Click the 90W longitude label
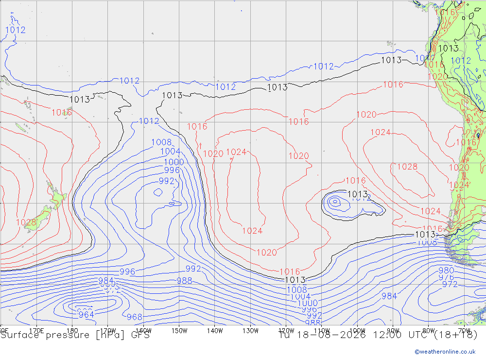The image size is (486, 356). coord(393,331)
